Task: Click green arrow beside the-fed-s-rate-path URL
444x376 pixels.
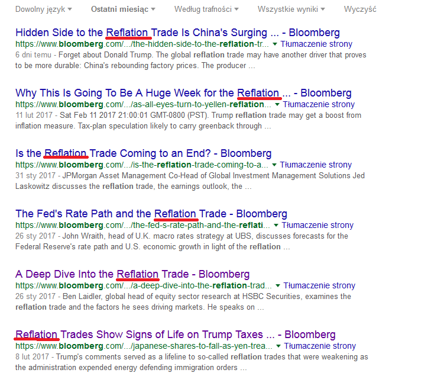Action: (276, 226)
